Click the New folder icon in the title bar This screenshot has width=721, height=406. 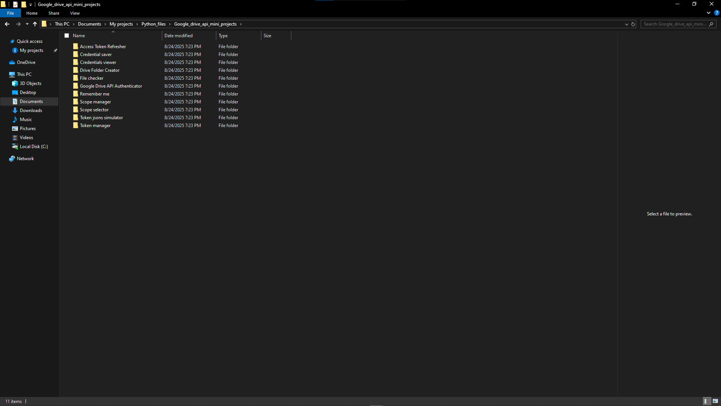pos(24,5)
